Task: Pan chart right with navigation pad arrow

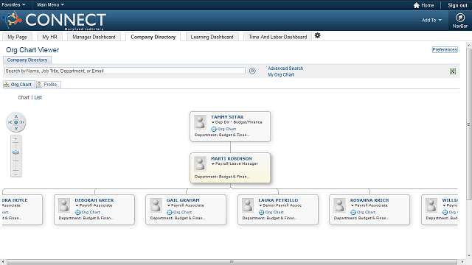Action: 22,122
